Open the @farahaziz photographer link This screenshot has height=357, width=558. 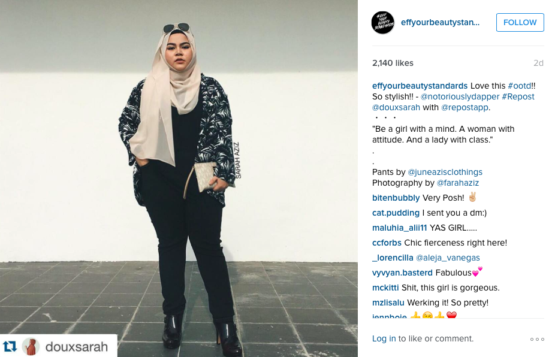pyautogui.click(x=458, y=183)
